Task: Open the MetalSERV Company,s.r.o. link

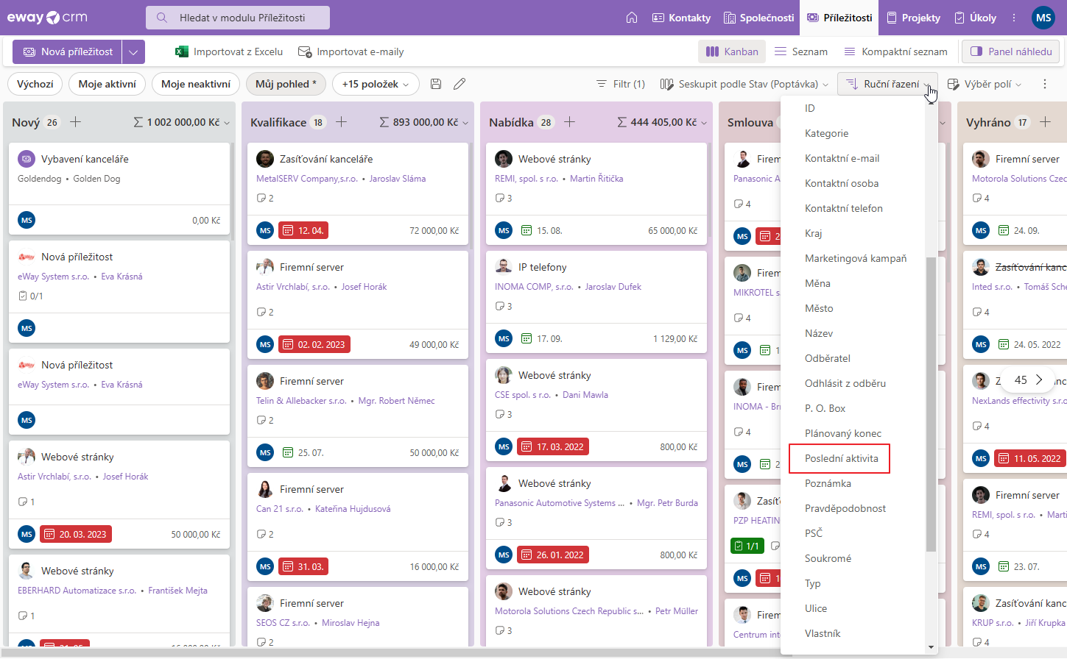Action: [307, 179]
